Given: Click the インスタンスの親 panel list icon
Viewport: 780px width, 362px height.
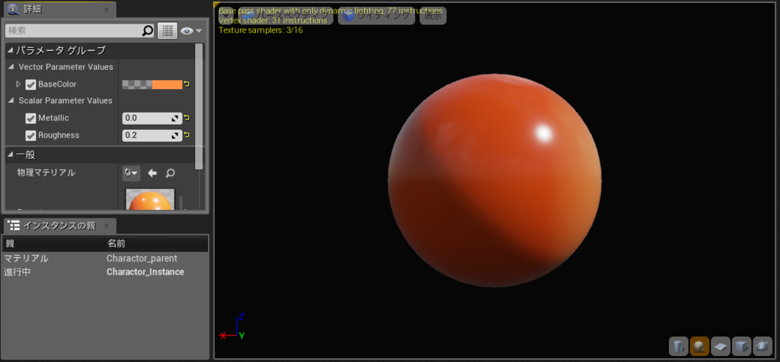Looking at the screenshot, I should pos(14,225).
